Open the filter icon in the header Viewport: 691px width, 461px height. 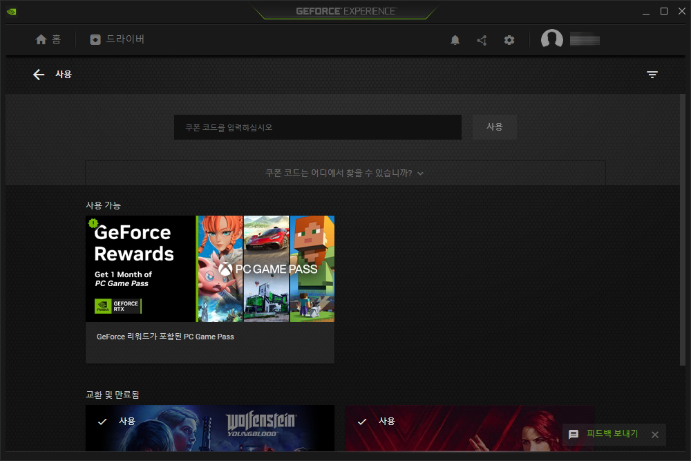[x=652, y=75]
